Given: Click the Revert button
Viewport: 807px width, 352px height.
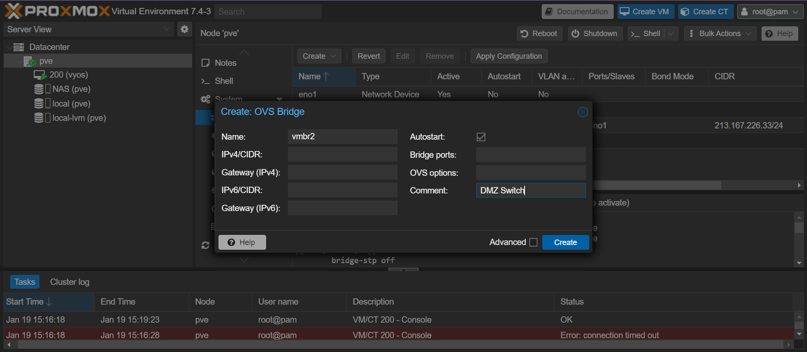Looking at the screenshot, I should pyautogui.click(x=369, y=56).
